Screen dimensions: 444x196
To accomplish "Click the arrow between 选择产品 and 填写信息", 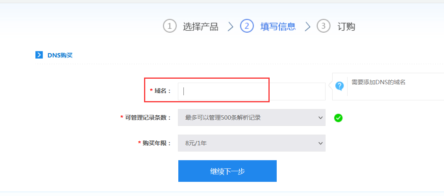I will (230, 27).
